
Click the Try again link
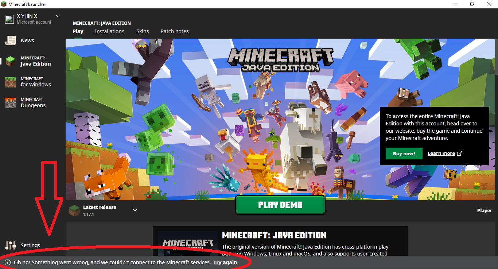[225, 262]
